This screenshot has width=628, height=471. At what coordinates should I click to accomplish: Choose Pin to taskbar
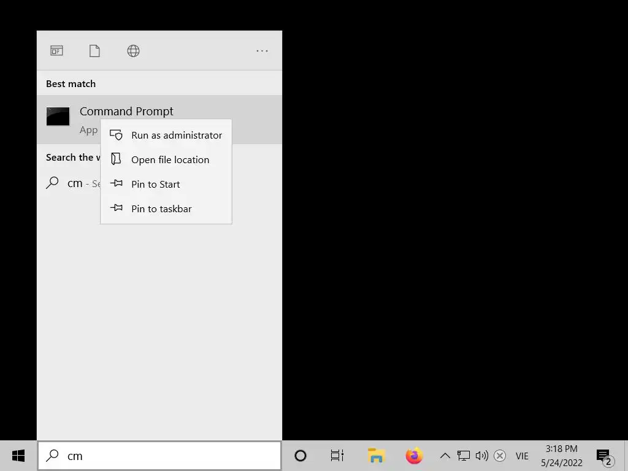[166, 209]
